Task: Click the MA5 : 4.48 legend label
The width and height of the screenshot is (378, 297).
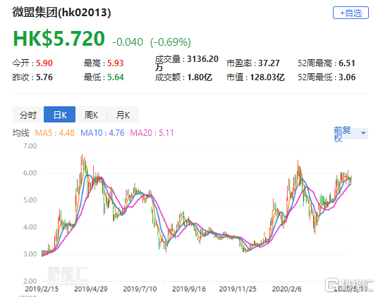Action: click(54, 133)
